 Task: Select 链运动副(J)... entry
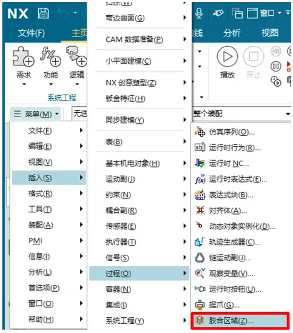click(240, 258)
